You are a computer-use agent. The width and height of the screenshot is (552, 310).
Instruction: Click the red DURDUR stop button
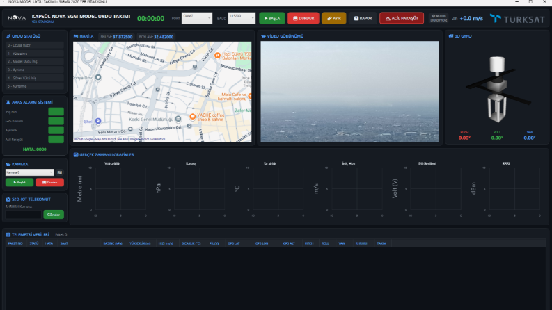pos(303,18)
